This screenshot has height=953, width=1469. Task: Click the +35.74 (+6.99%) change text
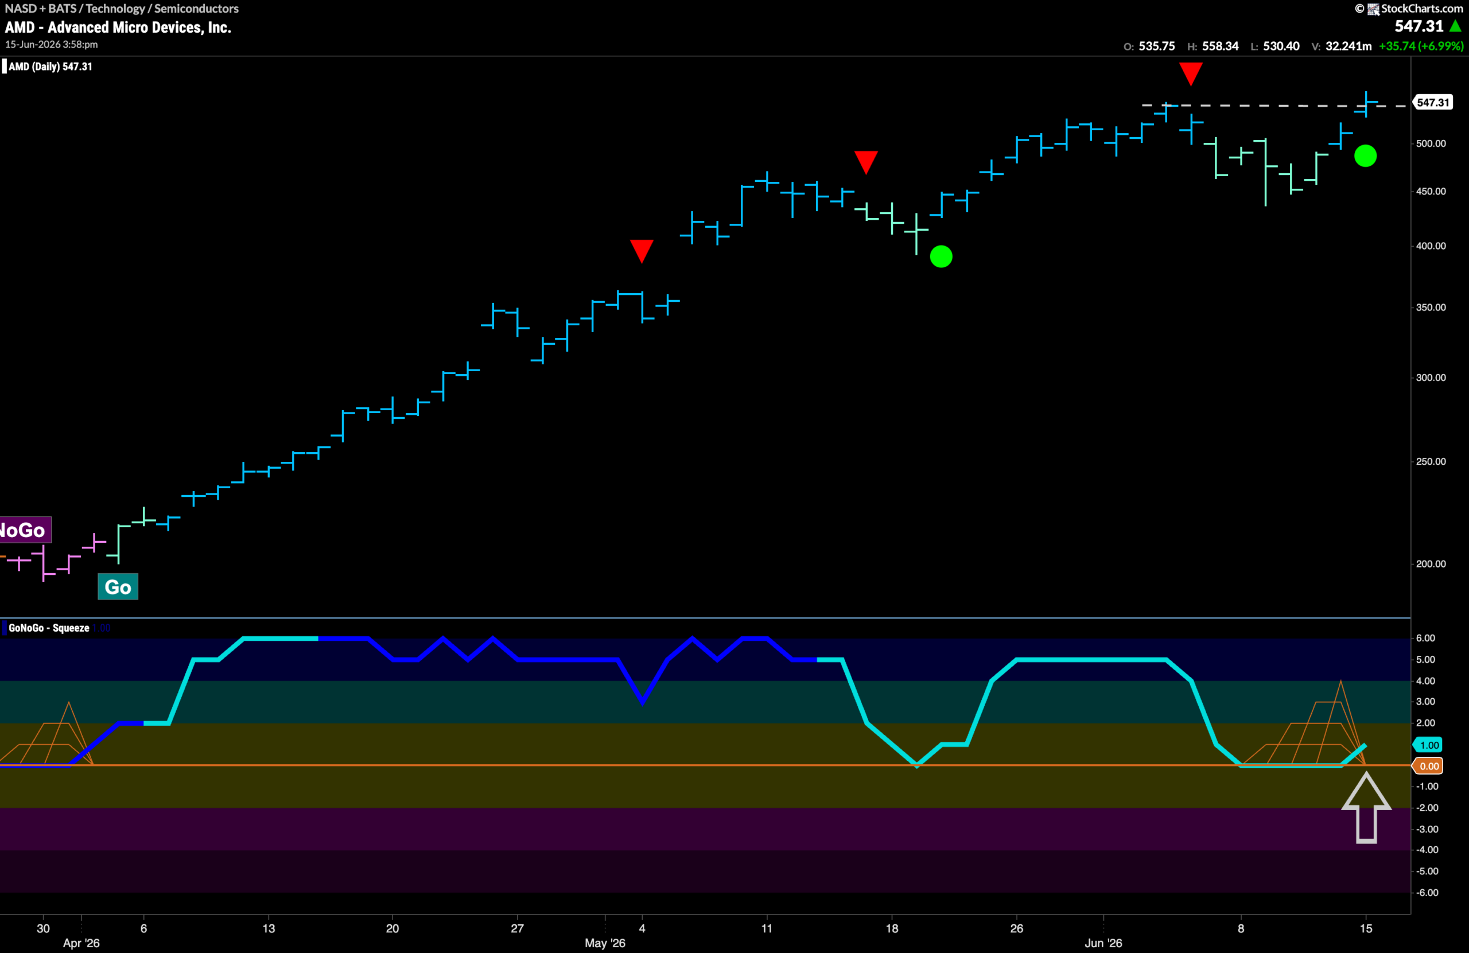tap(1421, 46)
